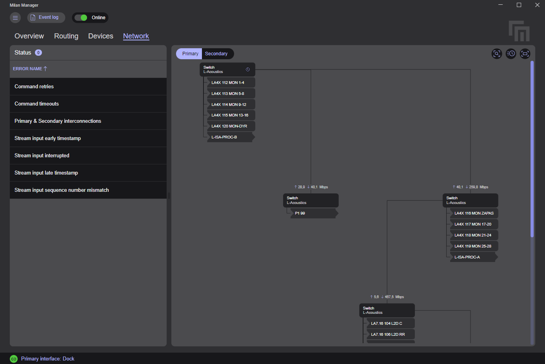Expand the Command retries error row

pyautogui.click(x=88, y=87)
